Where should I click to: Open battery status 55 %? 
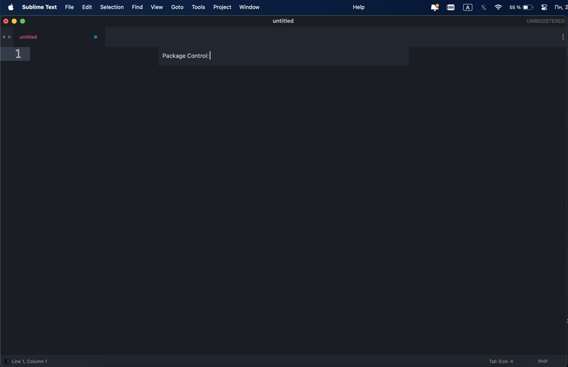521,7
